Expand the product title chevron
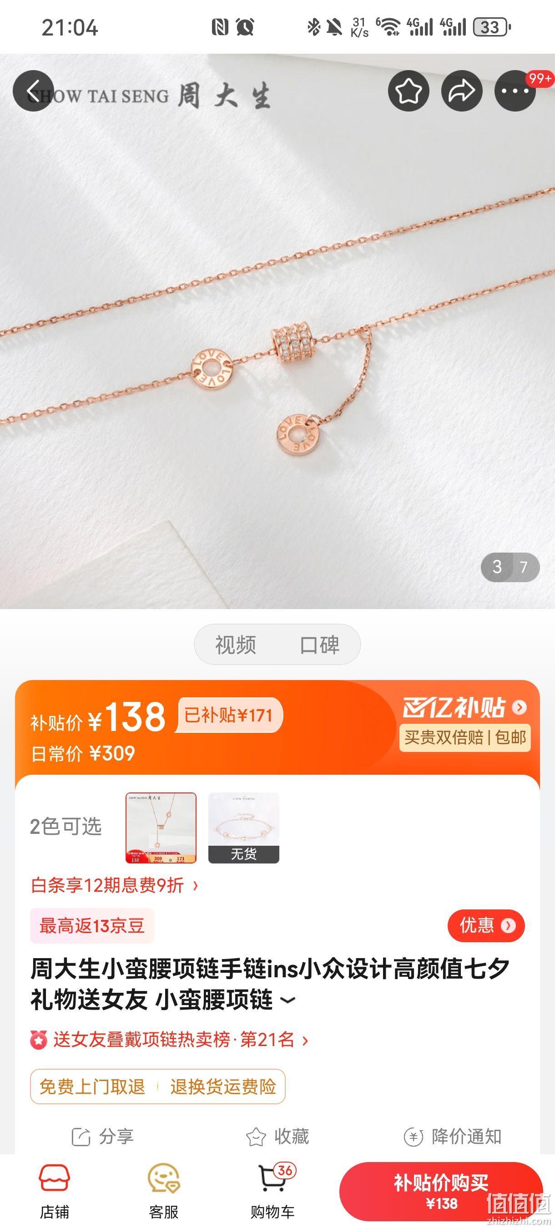 click(288, 1000)
